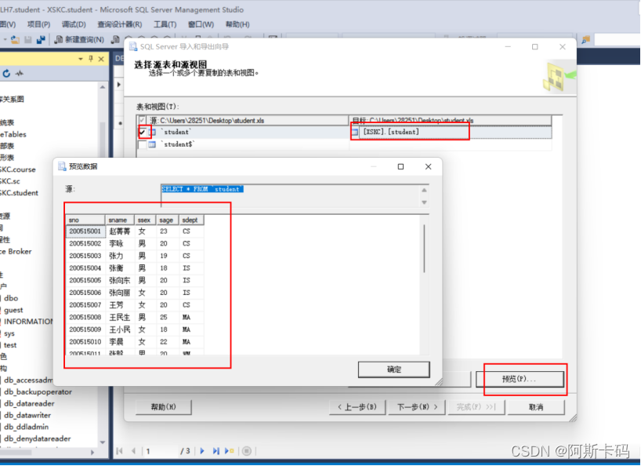Image resolution: width=641 pixels, height=466 pixels.
Task: Click the stop execution circle icon
Action: click(x=247, y=451)
